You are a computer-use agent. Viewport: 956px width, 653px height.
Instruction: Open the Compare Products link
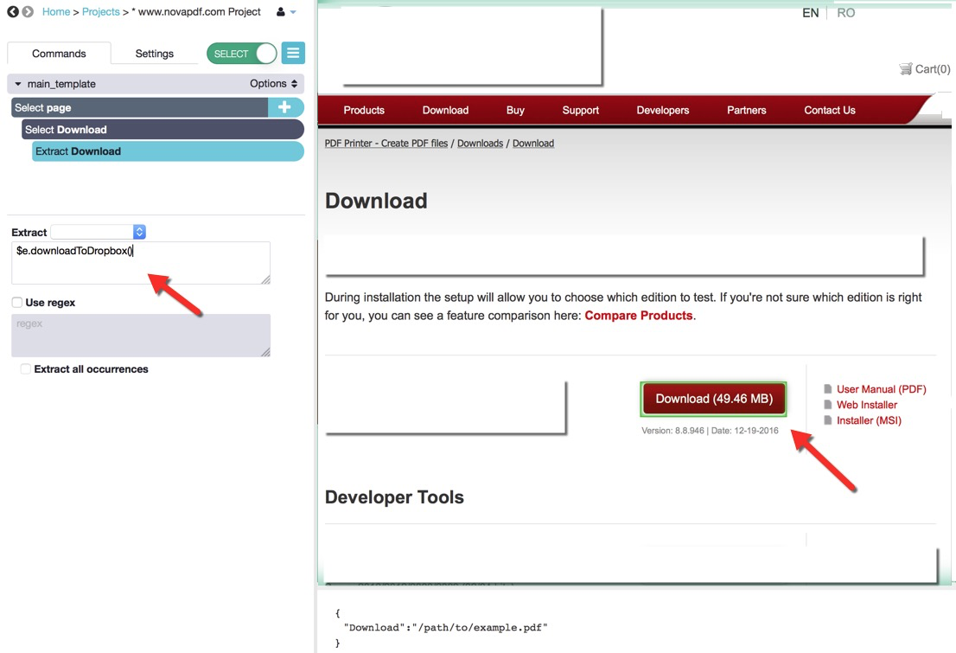639,316
